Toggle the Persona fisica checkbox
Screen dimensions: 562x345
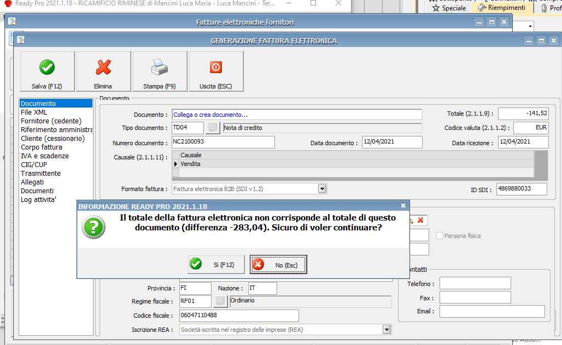[x=440, y=236]
